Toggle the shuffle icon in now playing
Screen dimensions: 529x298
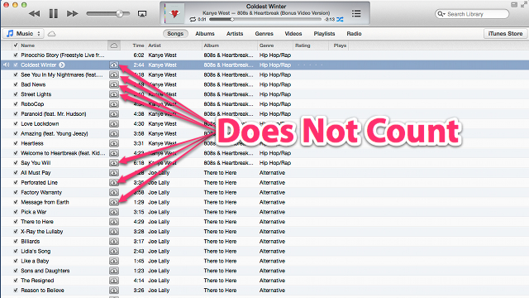pyautogui.click(x=340, y=20)
